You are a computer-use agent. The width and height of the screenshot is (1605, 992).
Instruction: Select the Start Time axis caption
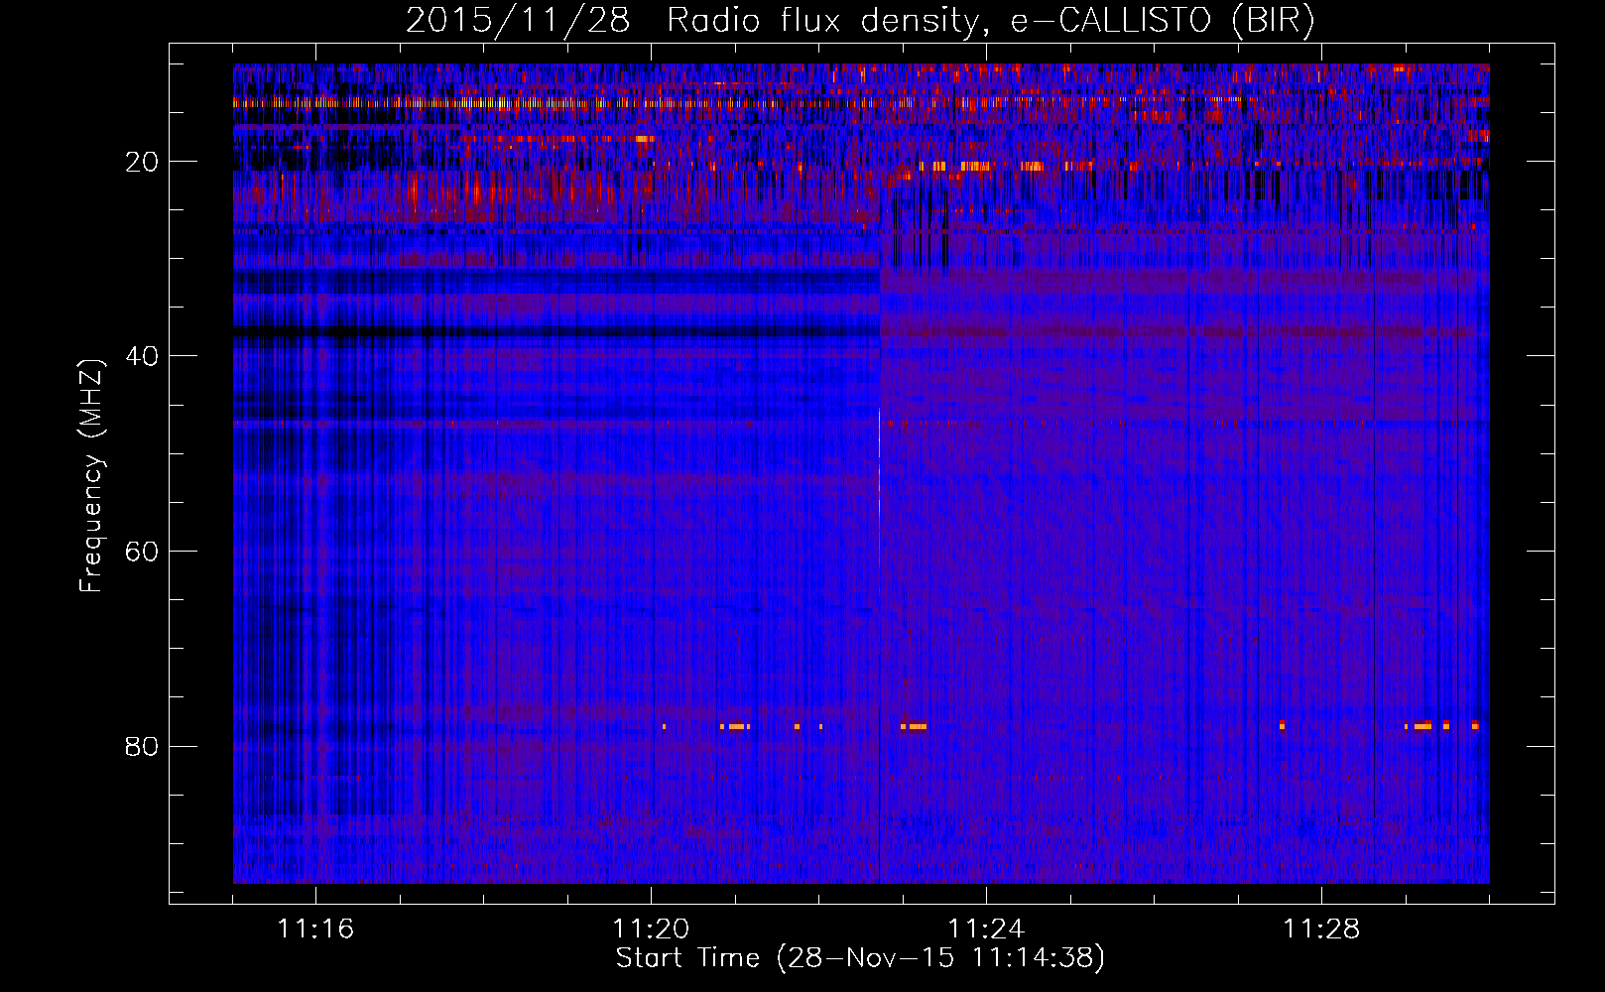(x=859, y=958)
